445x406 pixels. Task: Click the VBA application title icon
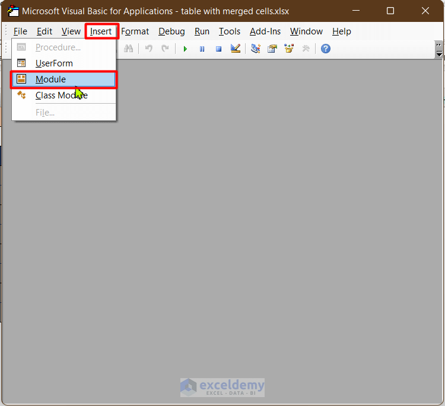click(13, 11)
